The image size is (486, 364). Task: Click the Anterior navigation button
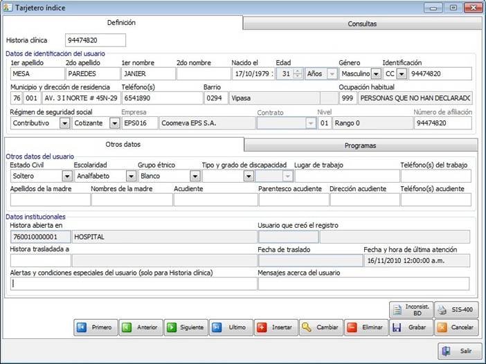click(141, 327)
